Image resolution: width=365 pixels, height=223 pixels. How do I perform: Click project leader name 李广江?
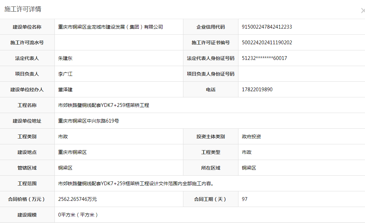pos(65,74)
